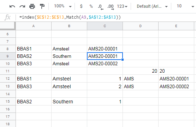Click cell B9 containing Southern
This screenshot has width=196, height=127.
(x=69, y=56)
